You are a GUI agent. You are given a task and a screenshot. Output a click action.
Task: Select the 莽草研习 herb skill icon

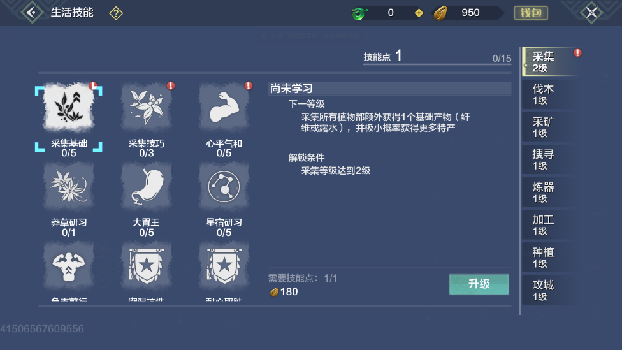69,187
